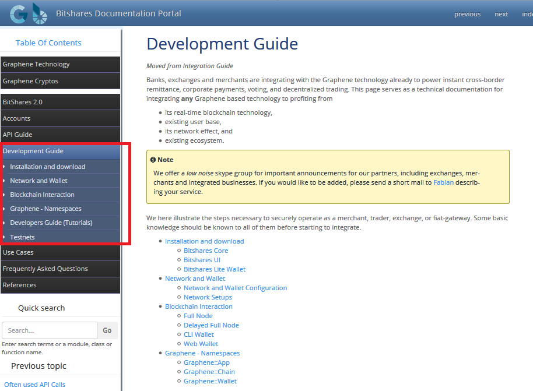This screenshot has height=391, width=533.
Task: Click the Development Guide page heading
Action: point(222,44)
